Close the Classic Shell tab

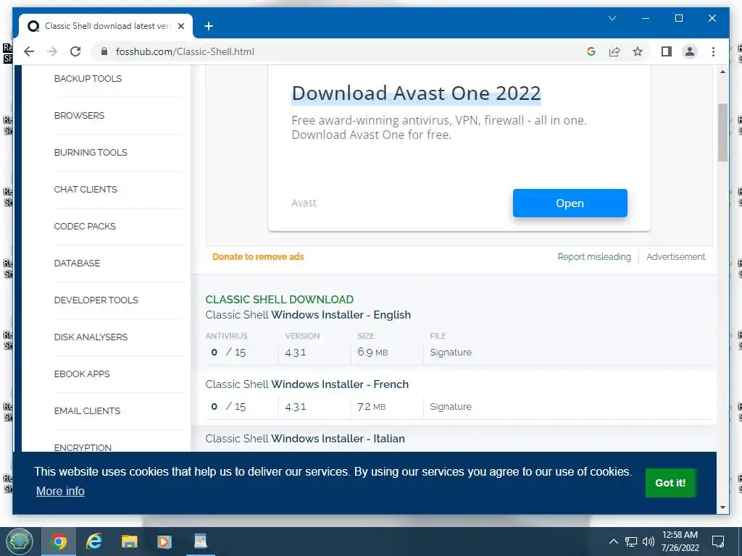click(180, 26)
